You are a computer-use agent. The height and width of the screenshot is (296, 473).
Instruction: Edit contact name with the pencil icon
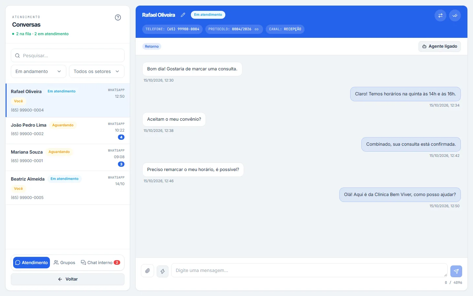[x=183, y=15]
